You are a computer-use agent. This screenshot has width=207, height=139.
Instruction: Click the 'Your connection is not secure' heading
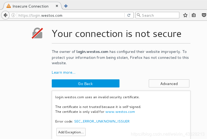click(x=117, y=34)
